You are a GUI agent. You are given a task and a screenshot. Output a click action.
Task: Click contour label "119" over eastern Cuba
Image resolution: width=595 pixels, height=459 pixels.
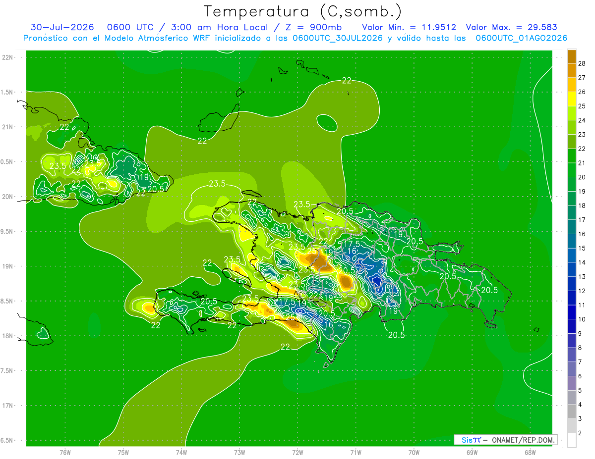[x=143, y=177]
